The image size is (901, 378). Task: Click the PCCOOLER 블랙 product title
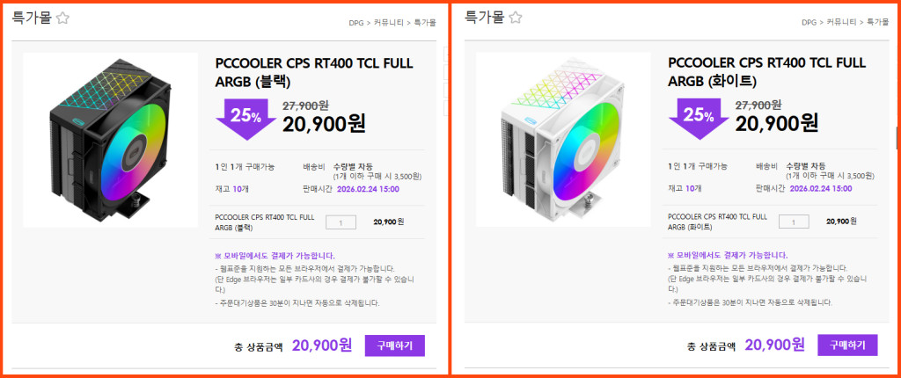pyautogui.click(x=314, y=72)
